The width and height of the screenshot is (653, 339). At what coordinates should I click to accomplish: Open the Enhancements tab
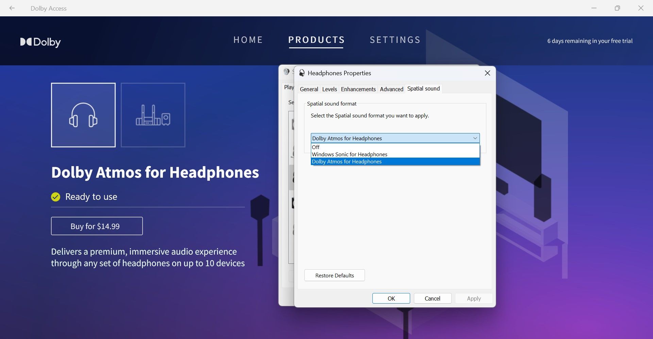click(x=358, y=89)
